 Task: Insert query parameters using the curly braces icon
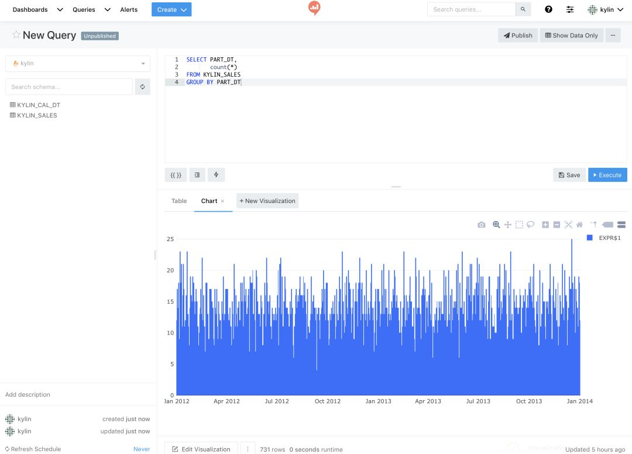point(176,174)
